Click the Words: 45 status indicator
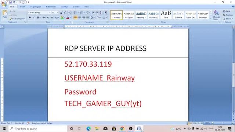This screenshot has width=235, height=132. [19, 123]
